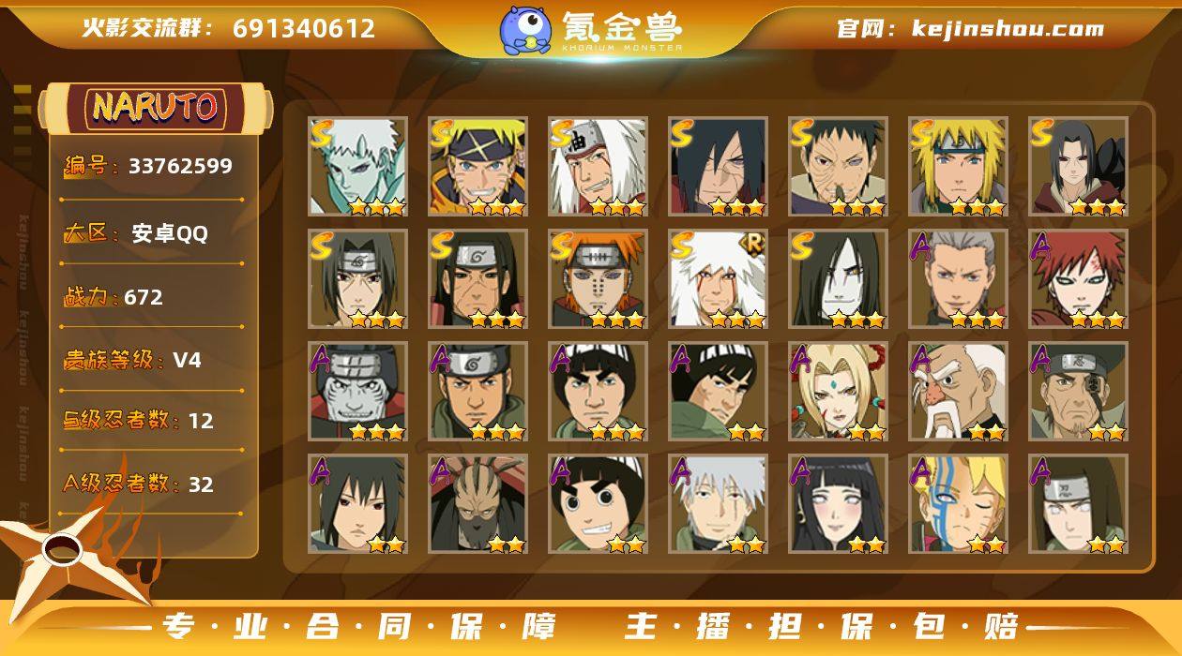The height and width of the screenshot is (656, 1182).
Task: Click the account number 33762599 field
Action: pos(148,167)
